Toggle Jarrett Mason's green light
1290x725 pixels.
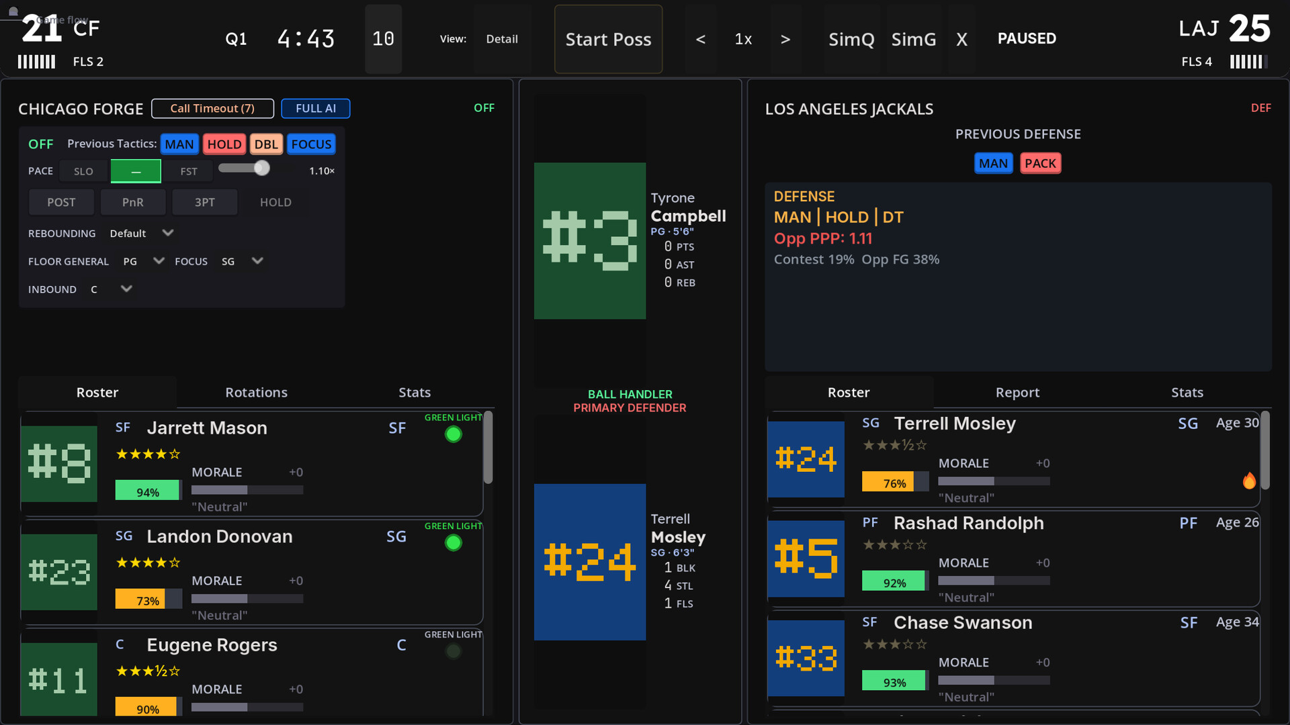pyautogui.click(x=454, y=434)
